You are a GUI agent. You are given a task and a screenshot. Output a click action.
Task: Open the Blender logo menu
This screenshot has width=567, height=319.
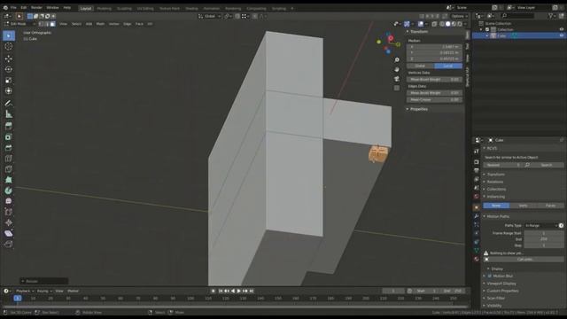[x=5, y=8]
